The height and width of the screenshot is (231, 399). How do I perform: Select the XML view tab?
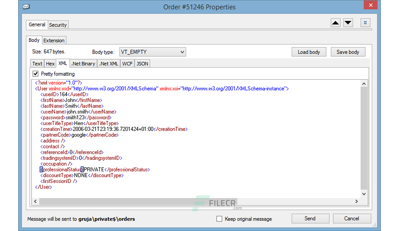(x=63, y=63)
